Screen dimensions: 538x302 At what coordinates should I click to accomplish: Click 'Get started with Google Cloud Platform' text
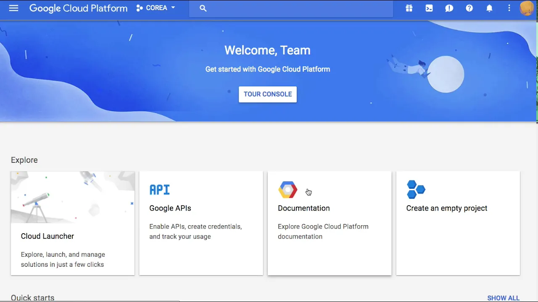coord(268,69)
